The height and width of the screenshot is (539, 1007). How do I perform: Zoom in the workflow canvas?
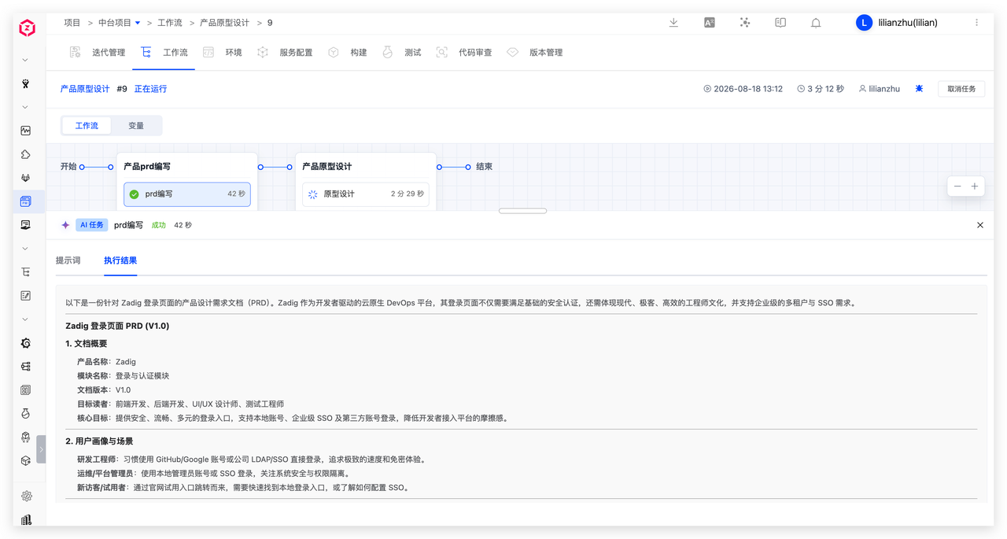click(x=975, y=186)
